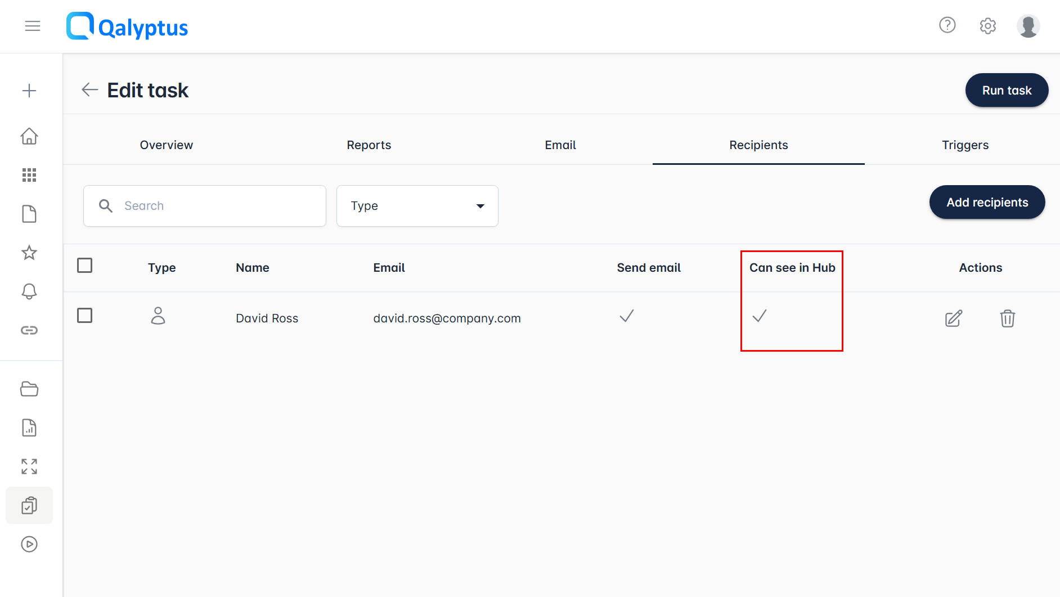Image resolution: width=1060 pixels, height=597 pixels.
Task: Click the back arrow beside Edit task
Action: (89, 89)
